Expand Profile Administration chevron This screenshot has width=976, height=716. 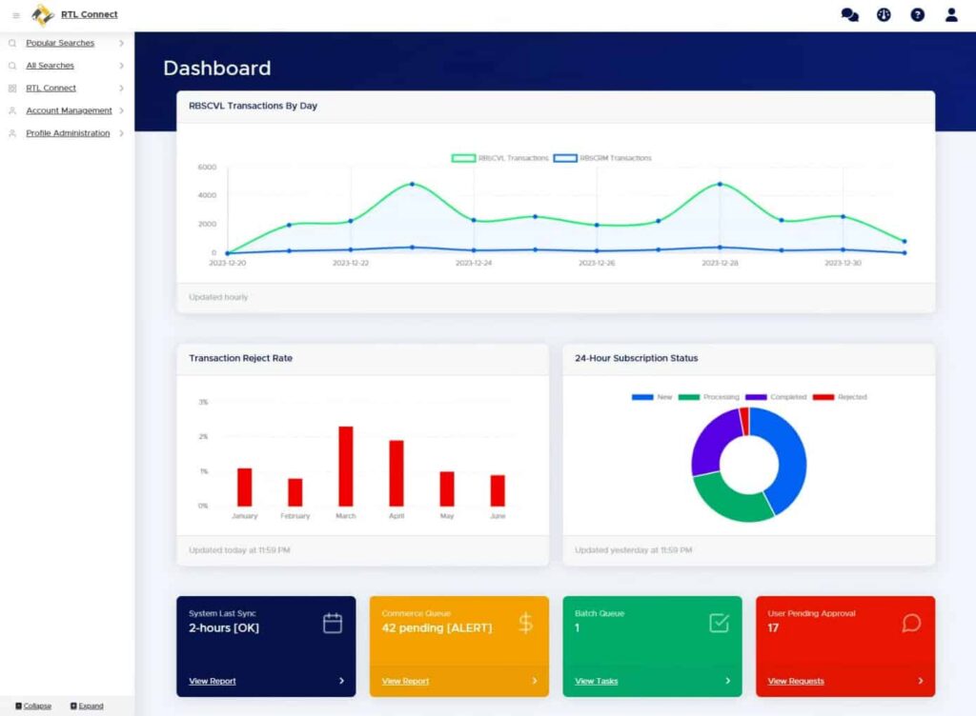click(x=121, y=133)
